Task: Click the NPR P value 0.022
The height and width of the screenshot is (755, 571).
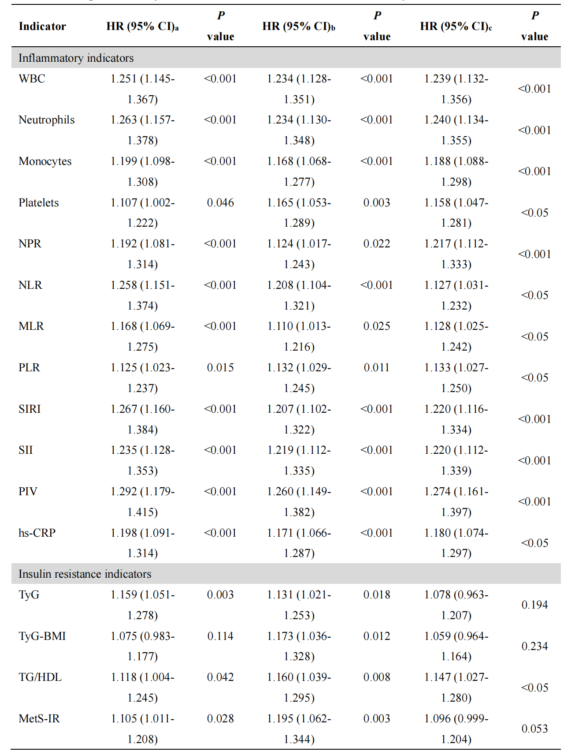Action: (377, 244)
